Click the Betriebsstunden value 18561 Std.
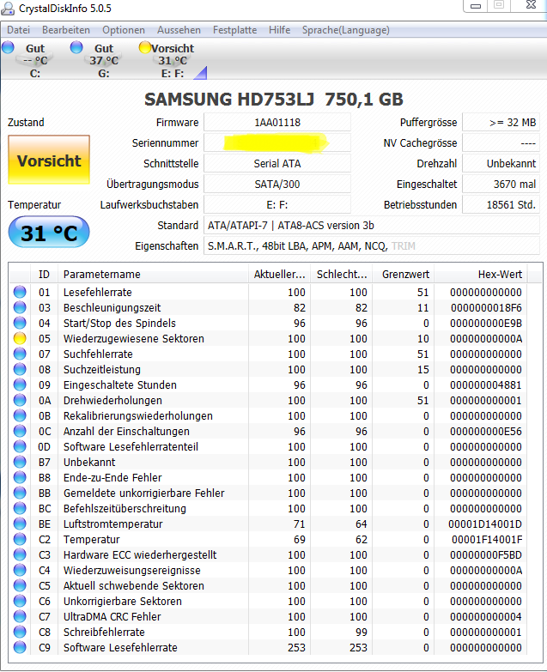Screen dimensions: 547x672 (501, 205)
